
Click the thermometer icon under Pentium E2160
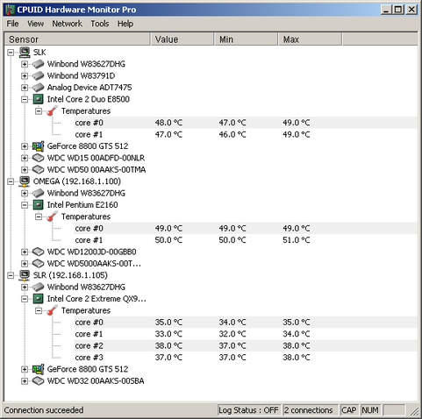click(52, 217)
